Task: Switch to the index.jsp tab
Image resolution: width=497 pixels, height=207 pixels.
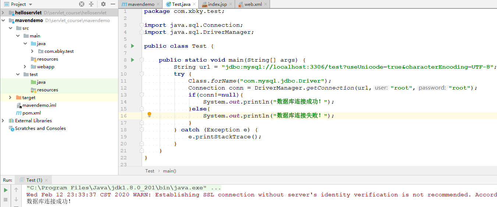Action: click(217, 4)
